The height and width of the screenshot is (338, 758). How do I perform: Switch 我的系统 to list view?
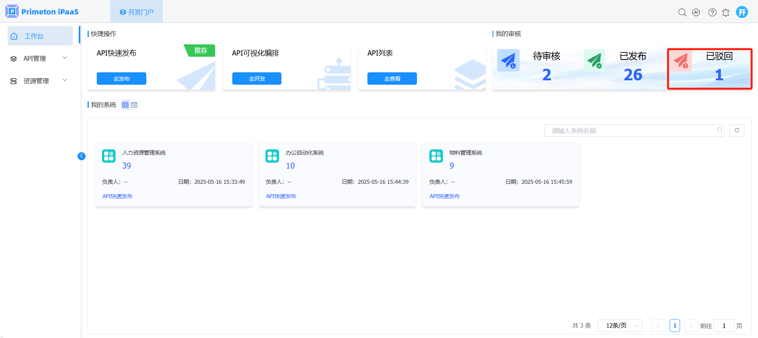[134, 105]
